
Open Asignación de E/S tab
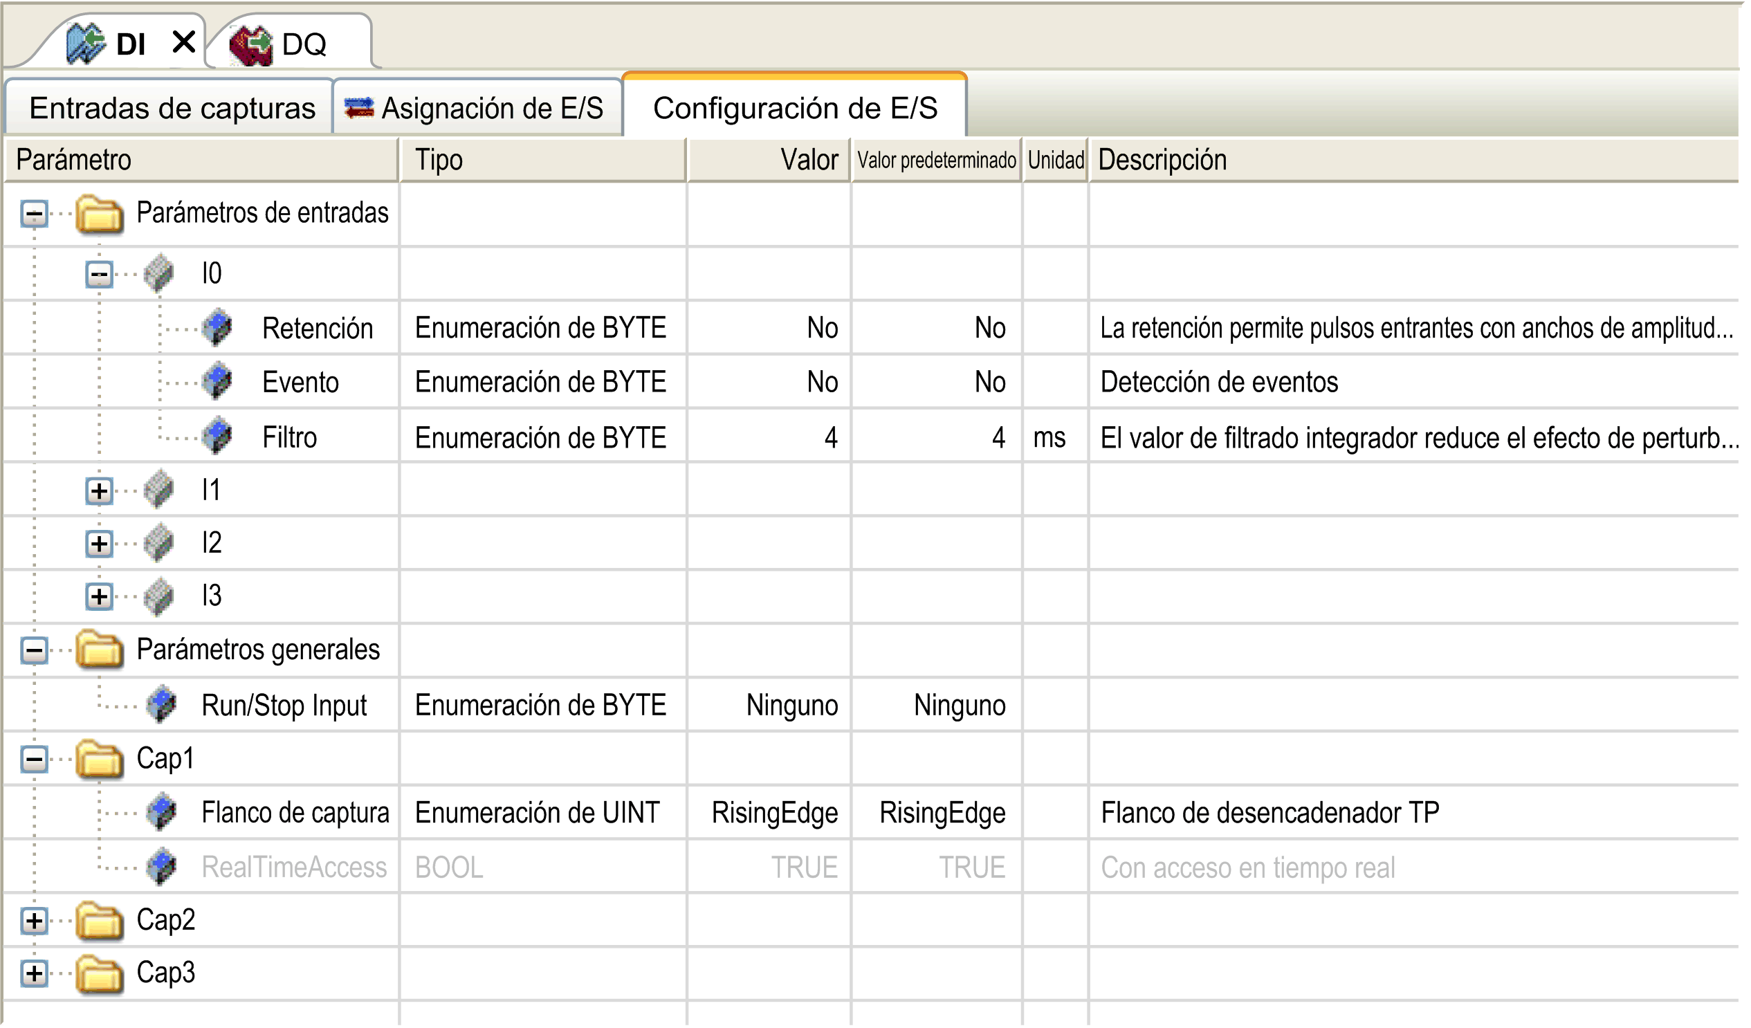click(x=479, y=109)
